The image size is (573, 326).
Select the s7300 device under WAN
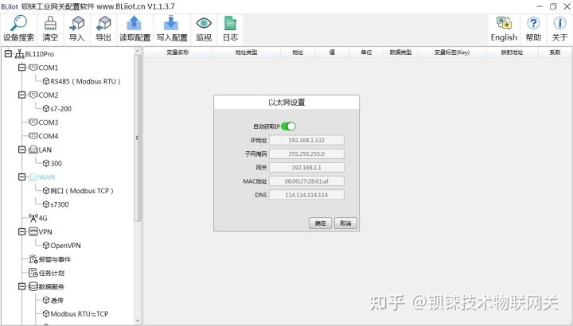[x=56, y=204]
